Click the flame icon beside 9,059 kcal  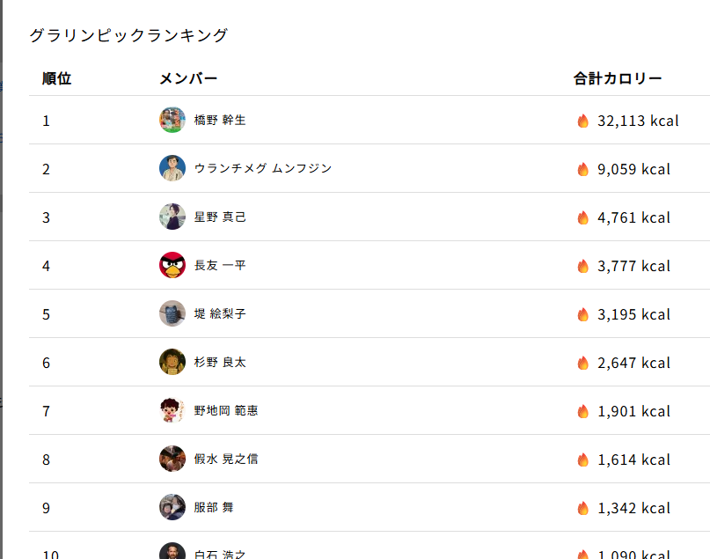coord(582,169)
